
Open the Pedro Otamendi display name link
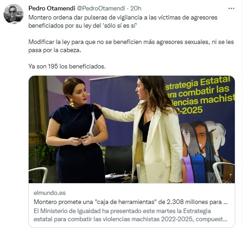[x=52, y=8]
